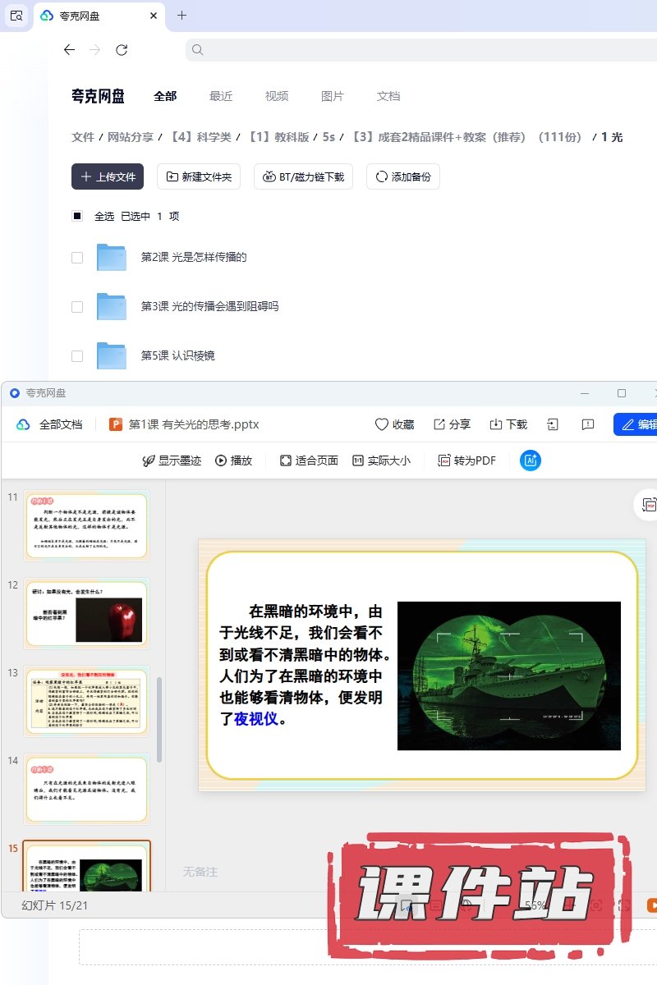
Task: Switch to the 视频 tab
Action: click(277, 96)
